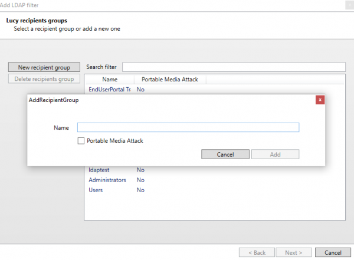
Task: Click the No value beside Administrators
Action: click(140, 180)
